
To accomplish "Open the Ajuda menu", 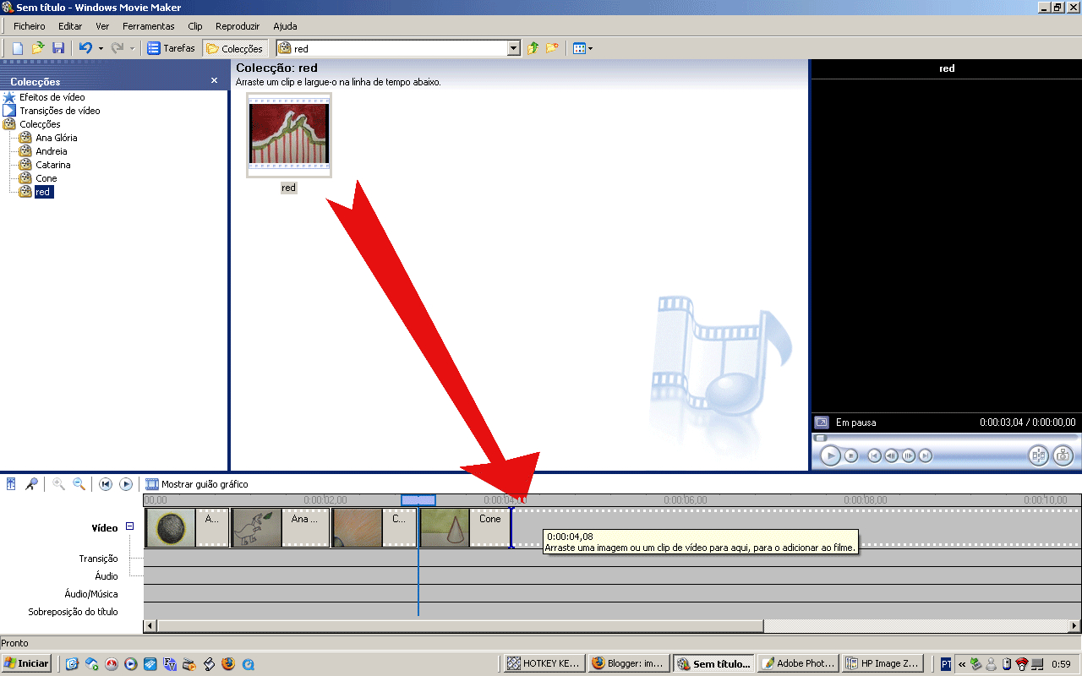I will pos(285,26).
